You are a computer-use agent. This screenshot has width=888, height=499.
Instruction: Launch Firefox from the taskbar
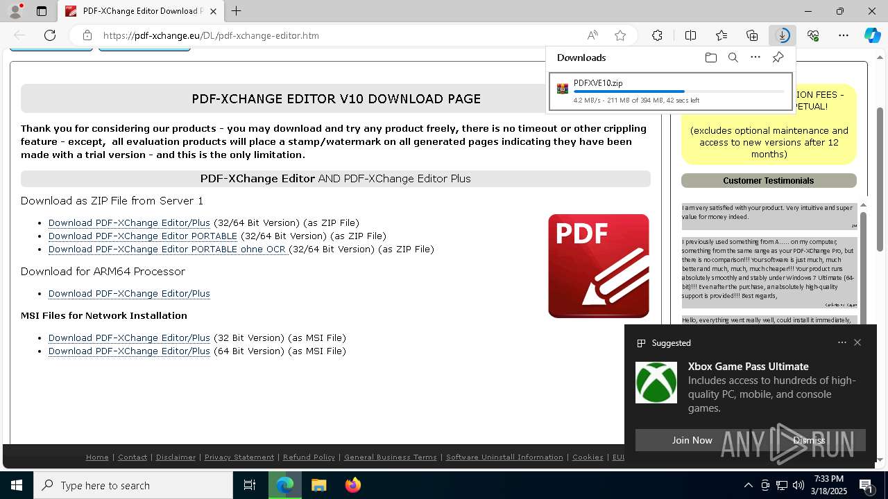[352, 485]
